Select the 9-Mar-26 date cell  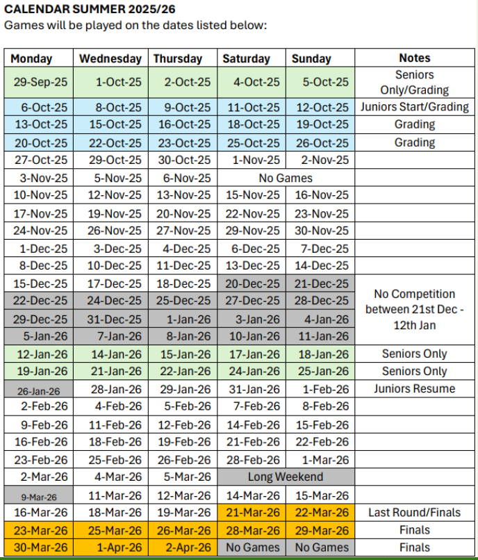click(39, 496)
